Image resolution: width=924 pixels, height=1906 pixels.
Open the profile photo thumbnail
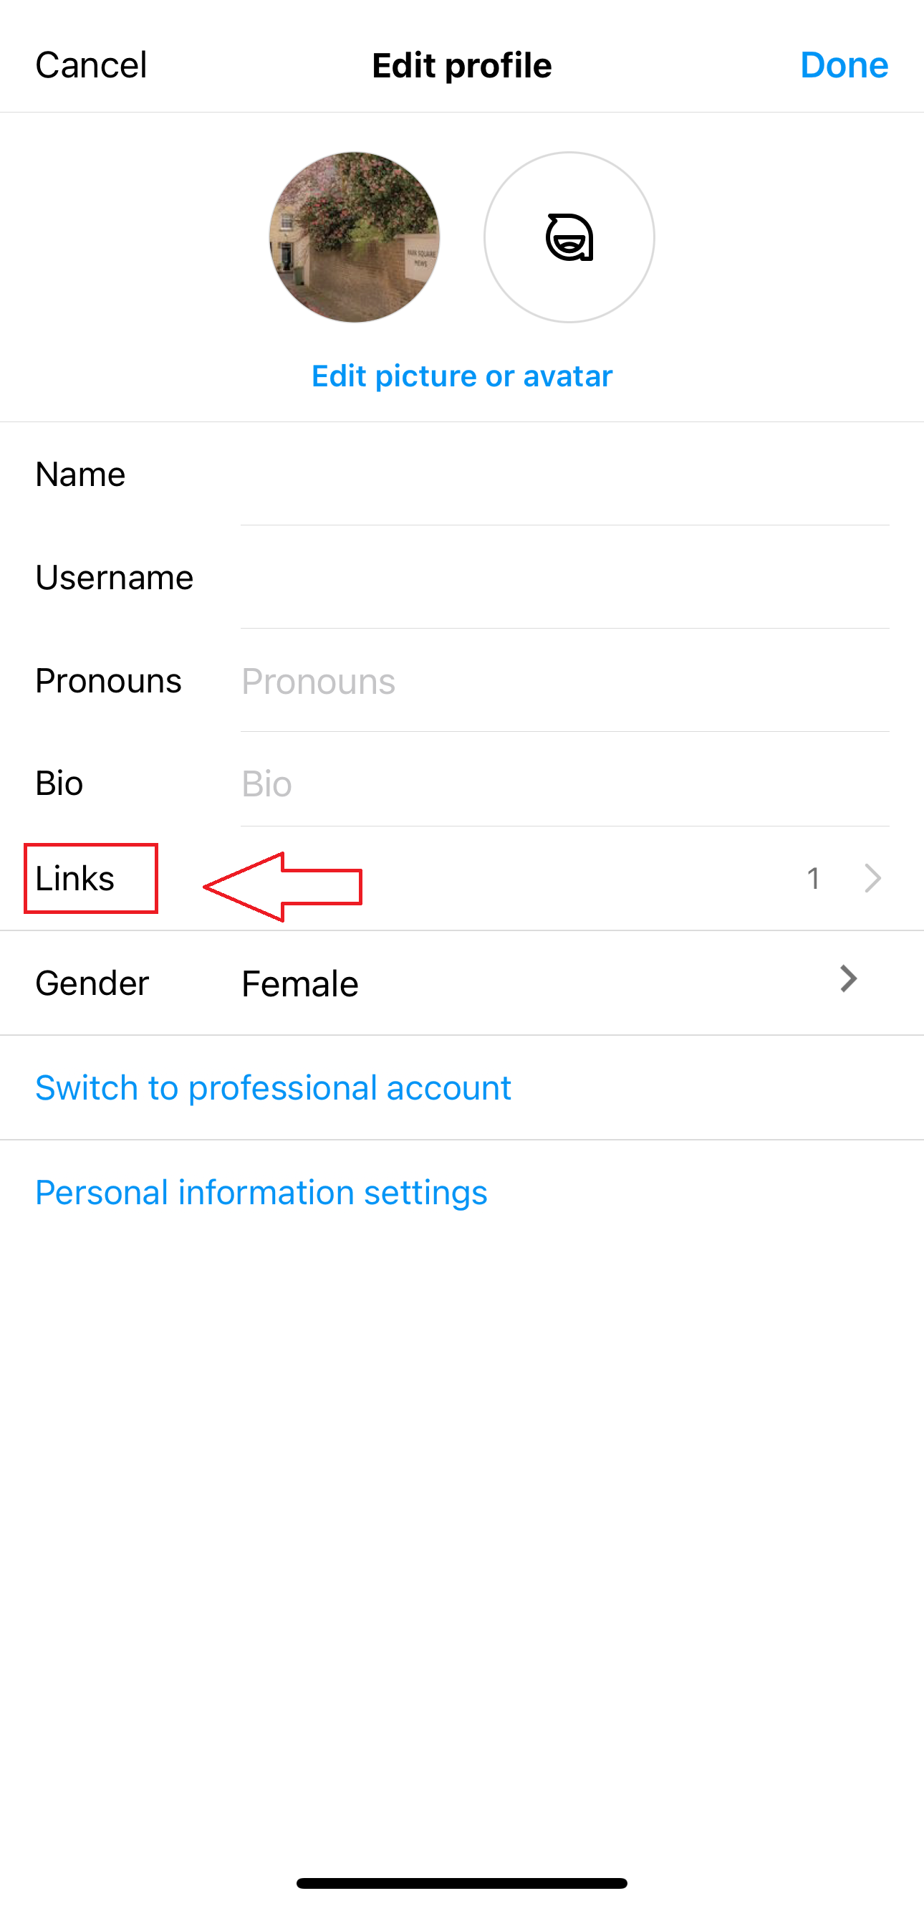354,237
